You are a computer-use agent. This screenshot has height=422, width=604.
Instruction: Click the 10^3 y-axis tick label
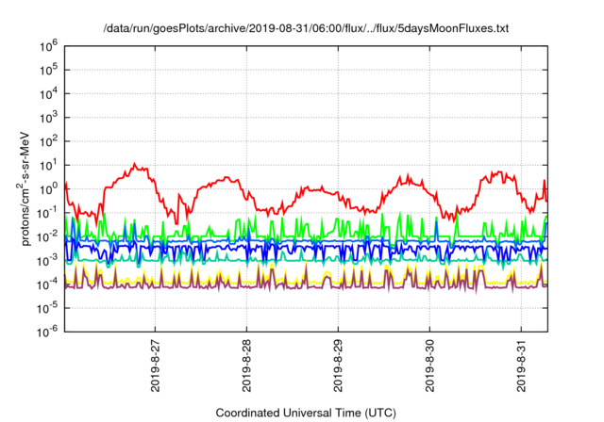(48, 119)
